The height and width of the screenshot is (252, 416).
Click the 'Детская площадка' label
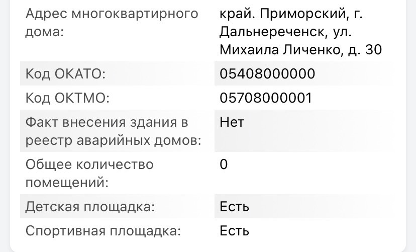click(x=90, y=206)
